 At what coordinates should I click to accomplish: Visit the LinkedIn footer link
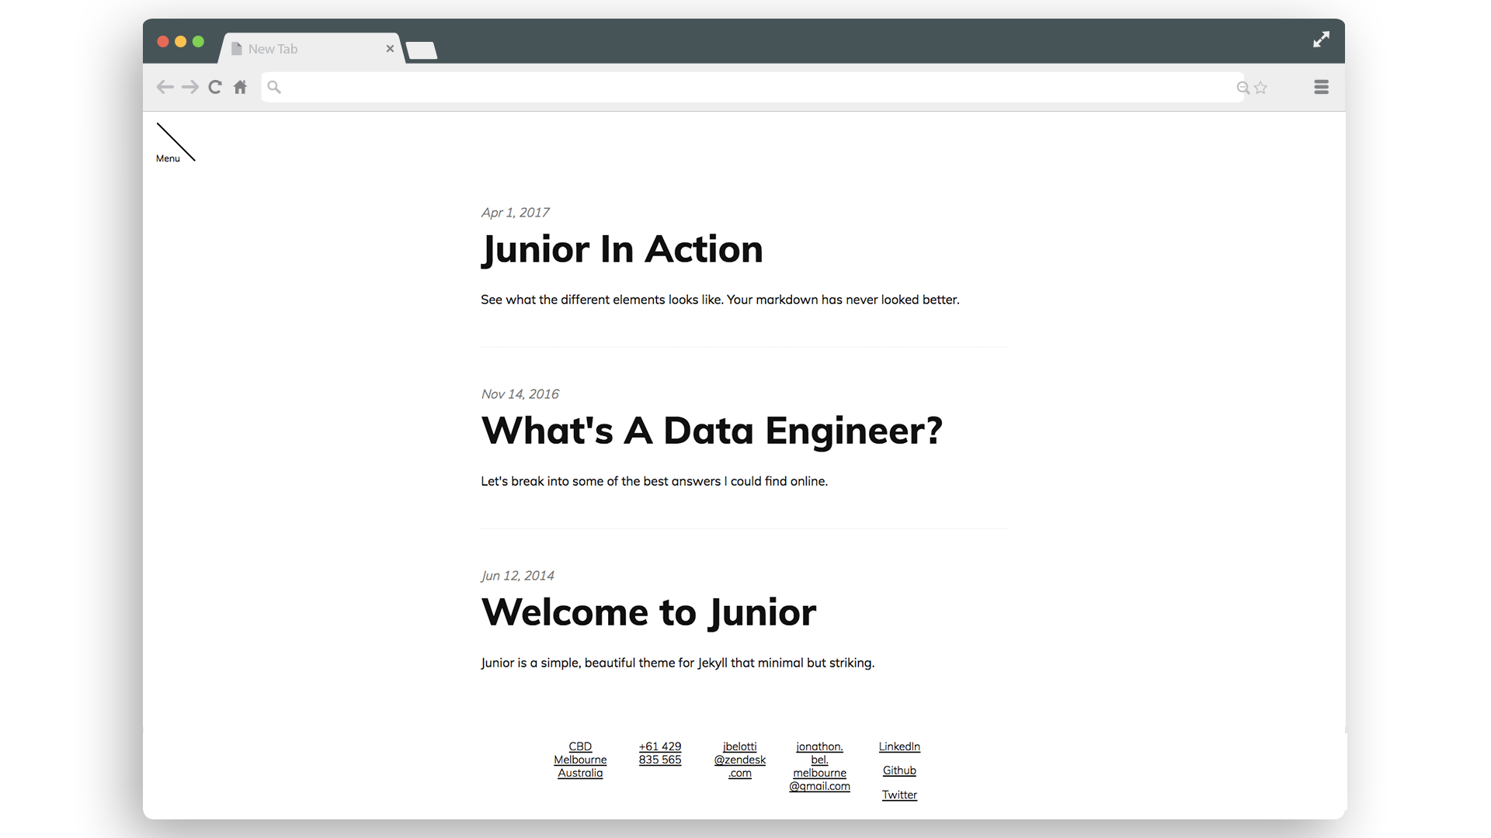[899, 746]
